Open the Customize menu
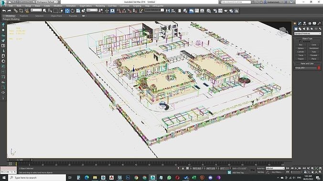The width and height of the screenshot is (323, 181). click(124, 6)
